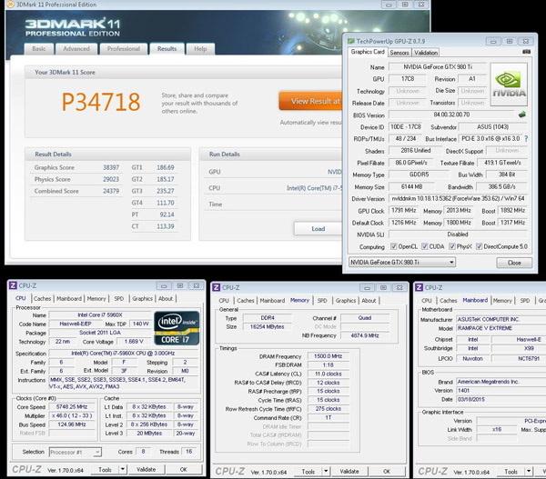Expand the Tools arrow in the Memory tab window
The image size is (546, 479).
326,472
